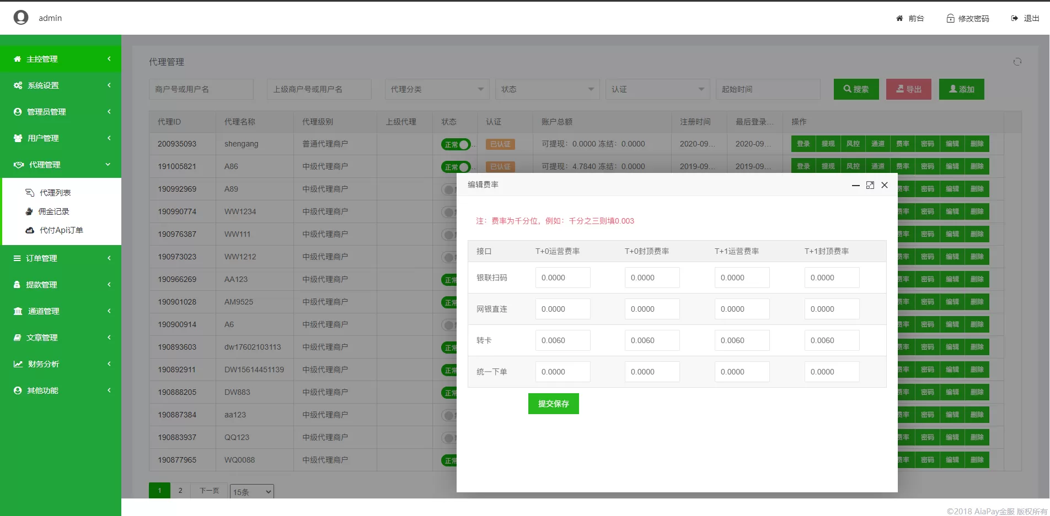This screenshot has height=516, width=1050.
Task: Maximize the 编辑费率 dialog
Action: click(x=870, y=185)
